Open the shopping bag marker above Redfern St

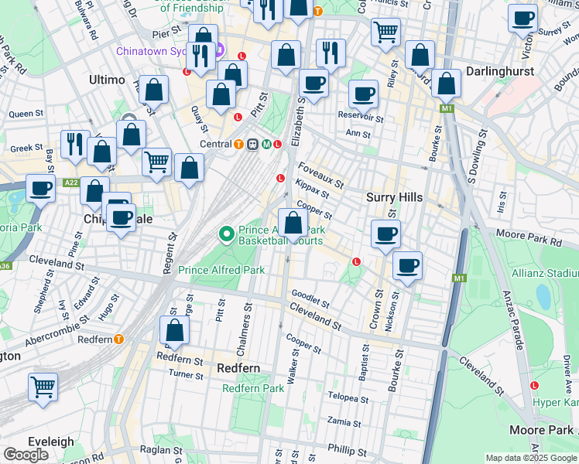(174, 332)
